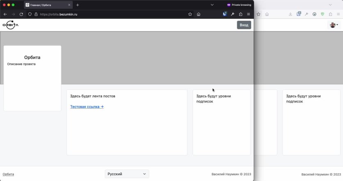Open wrench icon in background window
The height and width of the screenshot is (181, 343).
pyautogui.click(x=307, y=14)
